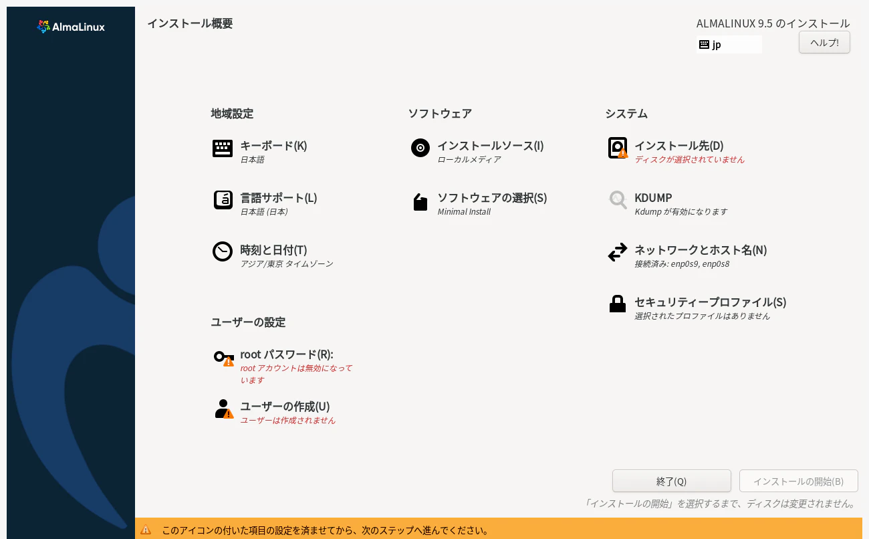Click the keyboard icon for キーボード(K)
The width and height of the screenshot is (869, 539).
tap(223, 148)
